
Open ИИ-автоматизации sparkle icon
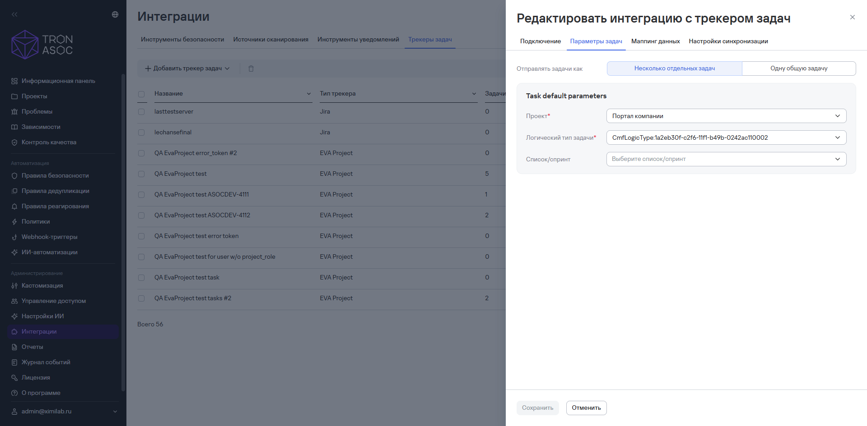[x=14, y=252]
